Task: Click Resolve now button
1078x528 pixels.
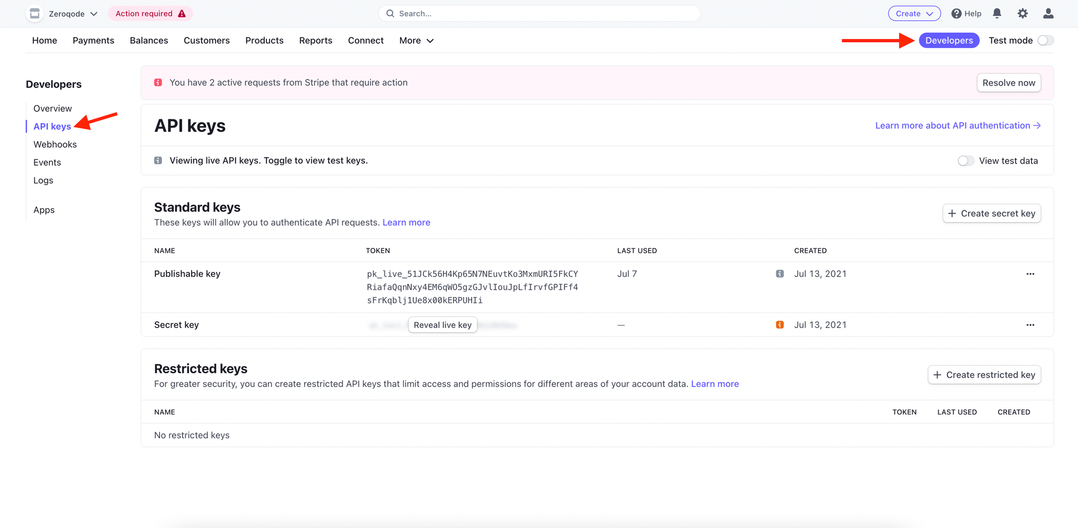Action: click(x=1009, y=83)
